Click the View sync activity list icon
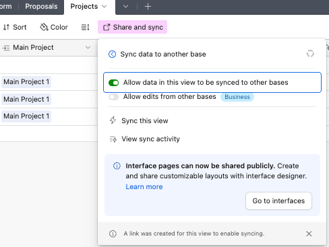329x247 pixels. point(113,139)
